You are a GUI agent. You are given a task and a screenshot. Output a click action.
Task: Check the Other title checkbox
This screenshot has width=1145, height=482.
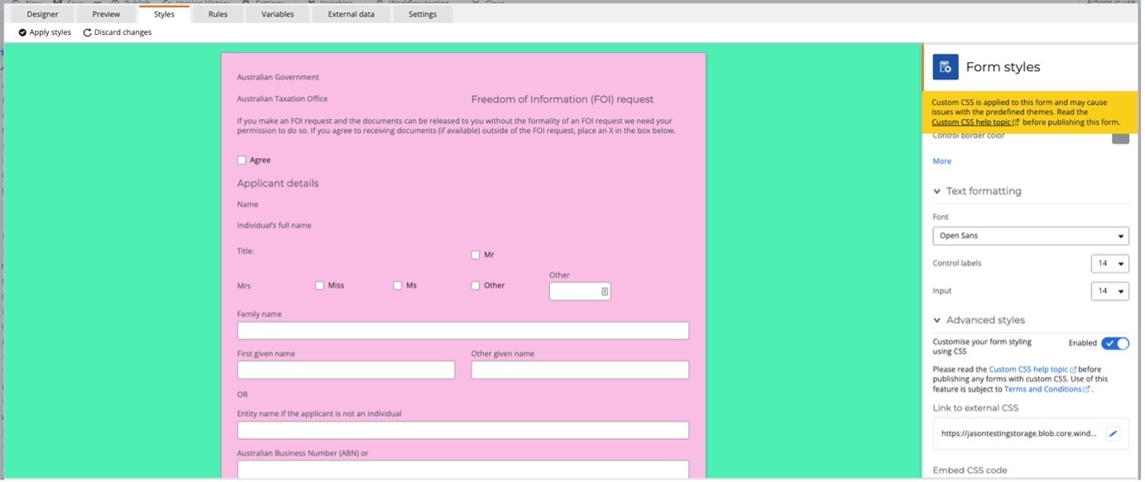pos(477,286)
